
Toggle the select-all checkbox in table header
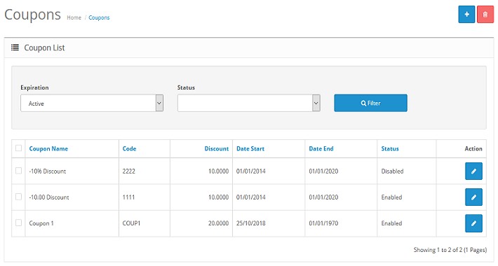[18, 148]
